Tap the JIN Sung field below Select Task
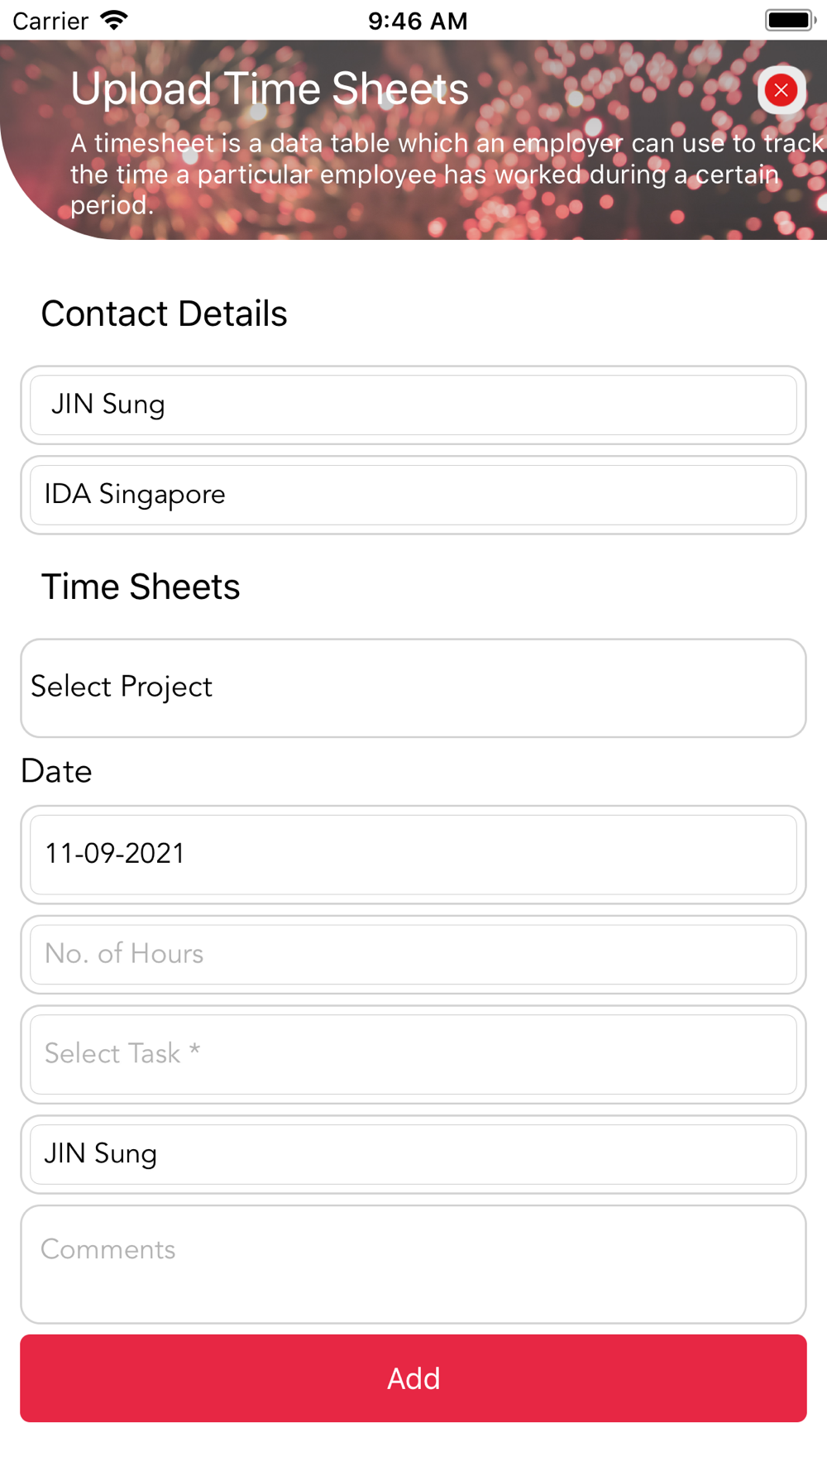Screen dimensions: 827x1471 click(x=413, y=1154)
